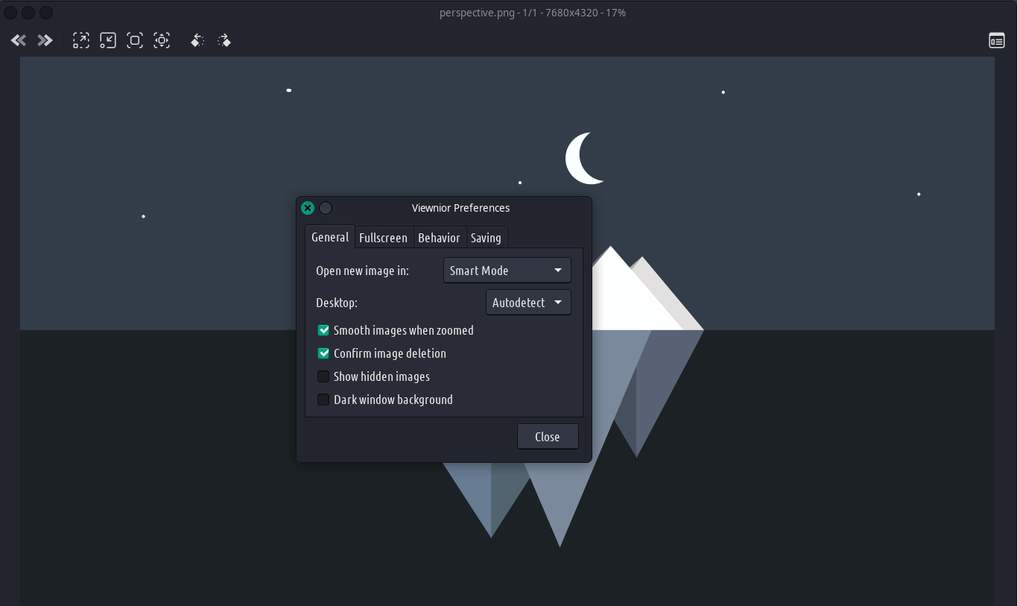Screen dimensions: 1017x606
Task: Rotate the image left
Action: pyautogui.click(x=197, y=40)
